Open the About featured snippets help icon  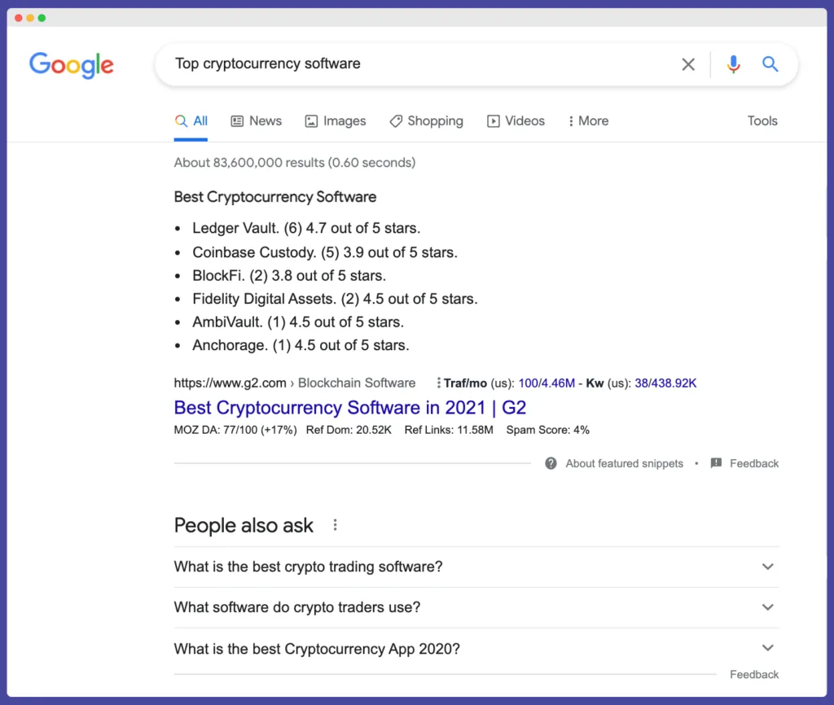pyautogui.click(x=551, y=463)
